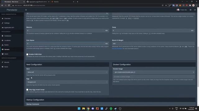Click the Disk Space input field
199x111 pixels.
65,44
